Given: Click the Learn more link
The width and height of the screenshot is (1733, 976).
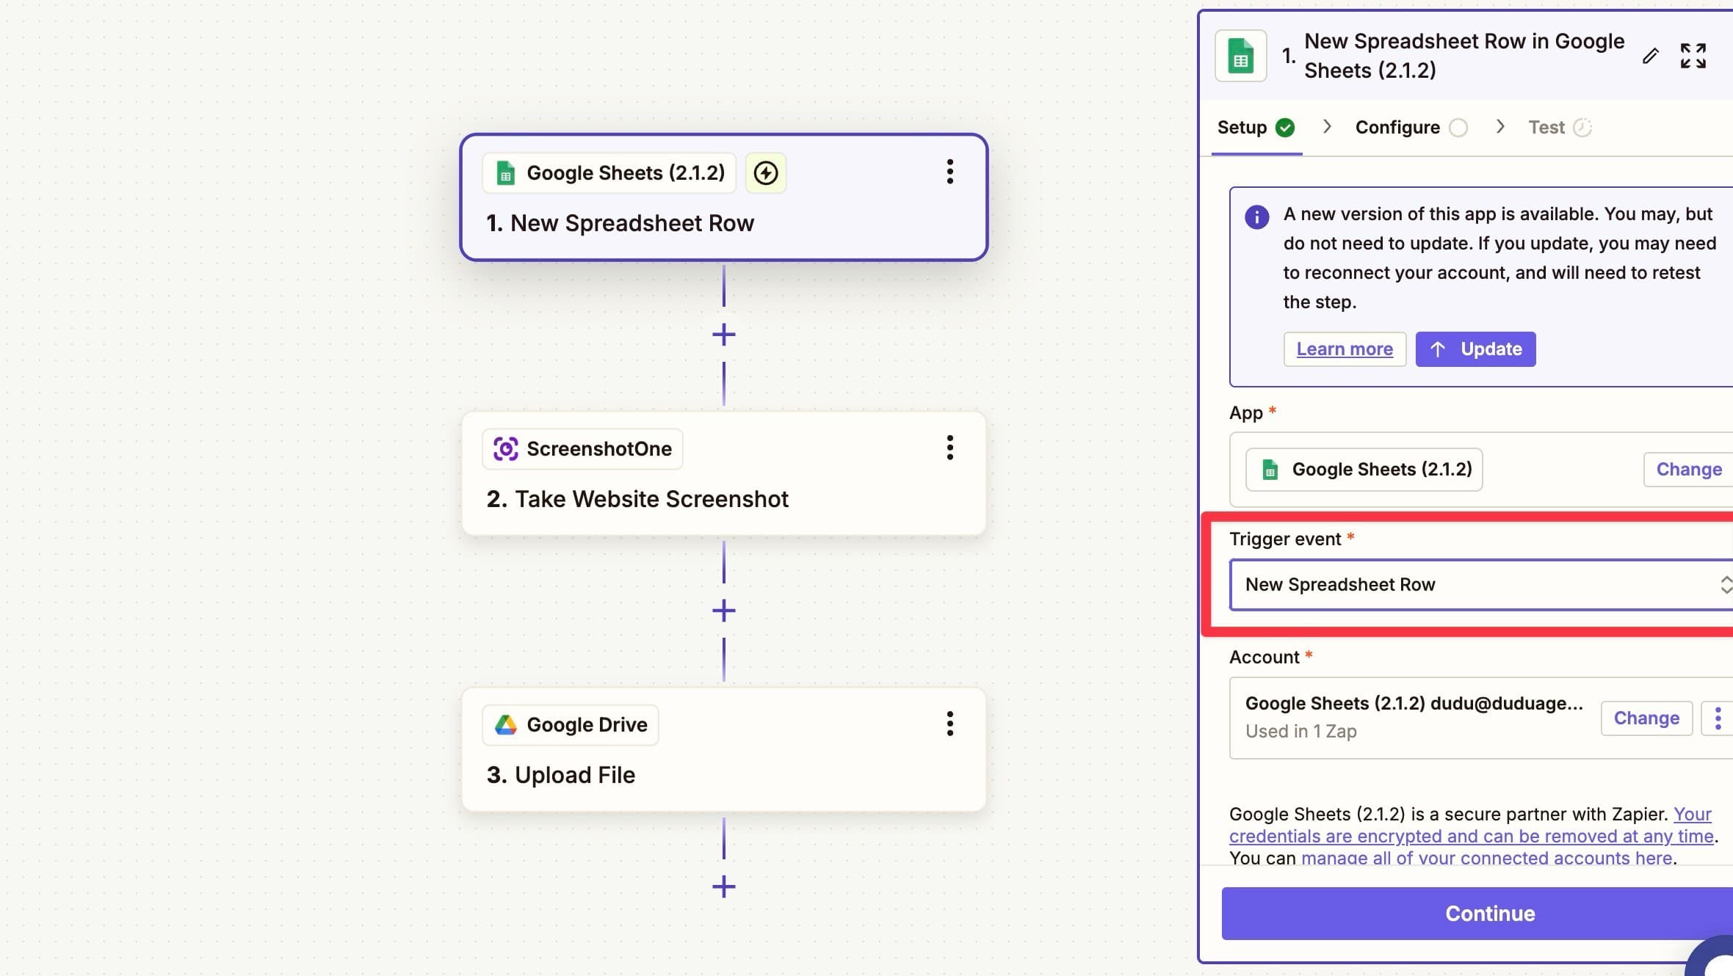Looking at the screenshot, I should tap(1345, 349).
